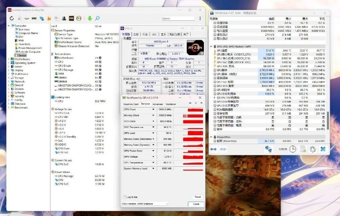
Task: Click the Close button in GPU-Z
Action: (196, 204)
